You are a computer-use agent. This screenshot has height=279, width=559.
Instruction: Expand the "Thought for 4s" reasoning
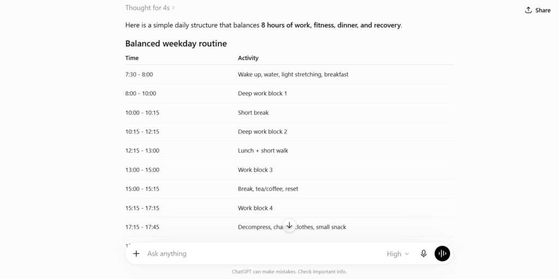click(x=150, y=8)
